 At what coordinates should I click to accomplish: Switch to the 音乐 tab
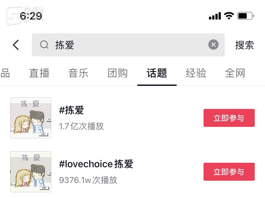pos(78,73)
